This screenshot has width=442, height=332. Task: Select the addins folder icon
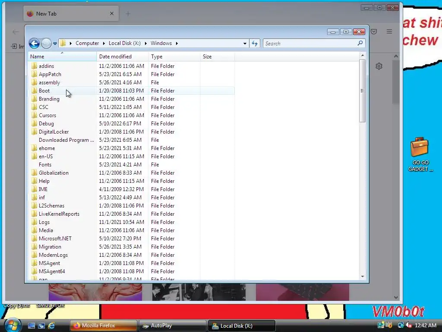pos(34,66)
